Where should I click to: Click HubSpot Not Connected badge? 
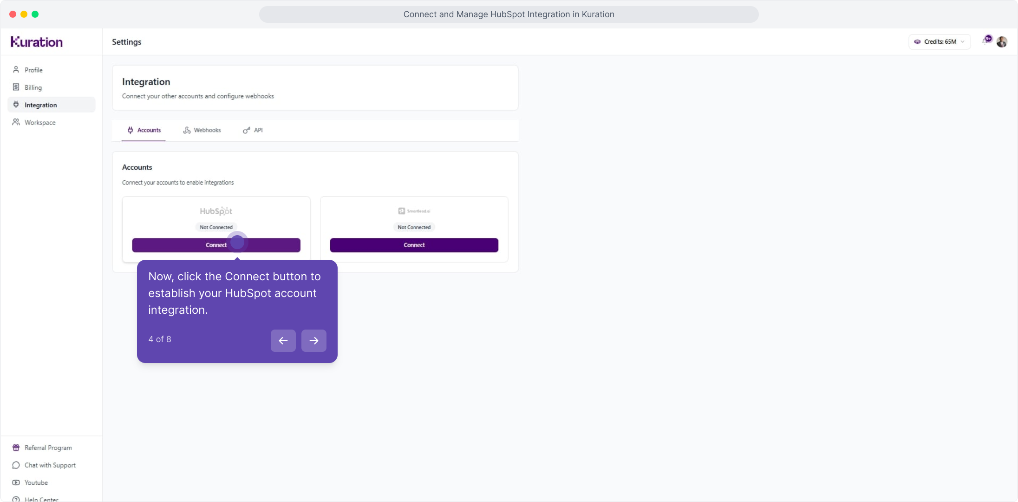[216, 227]
